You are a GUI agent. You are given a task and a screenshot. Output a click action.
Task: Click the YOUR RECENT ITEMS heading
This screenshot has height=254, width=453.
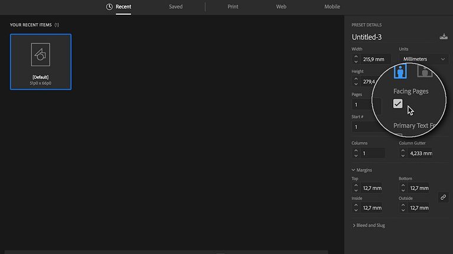click(31, 25)
